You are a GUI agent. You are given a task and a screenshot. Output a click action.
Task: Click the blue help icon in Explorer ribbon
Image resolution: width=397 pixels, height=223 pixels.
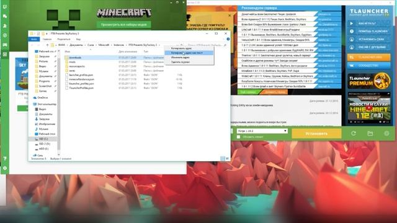pyautogui.click(x=228, y=39)
